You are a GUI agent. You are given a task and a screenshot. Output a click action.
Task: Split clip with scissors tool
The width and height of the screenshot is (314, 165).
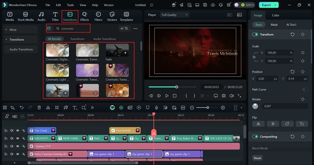coord(48,108)
